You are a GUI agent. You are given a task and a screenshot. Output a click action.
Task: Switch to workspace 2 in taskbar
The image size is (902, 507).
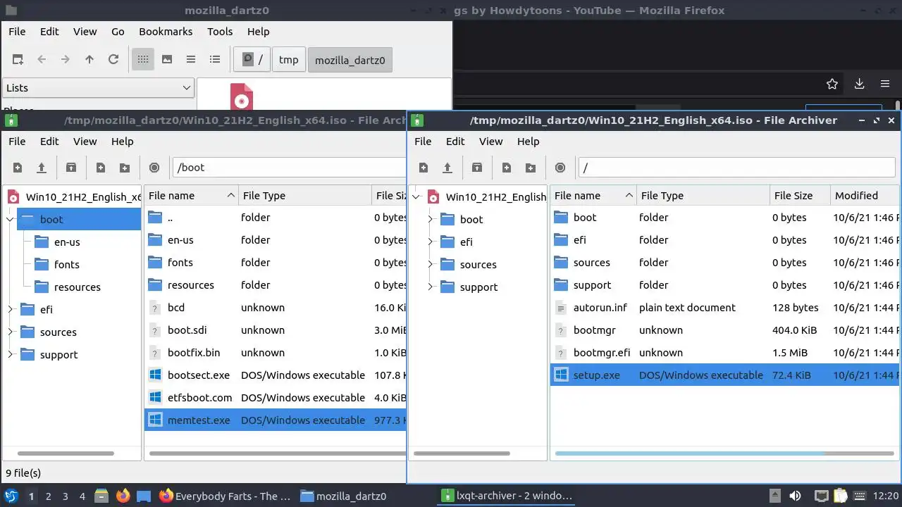click(48, 496)
